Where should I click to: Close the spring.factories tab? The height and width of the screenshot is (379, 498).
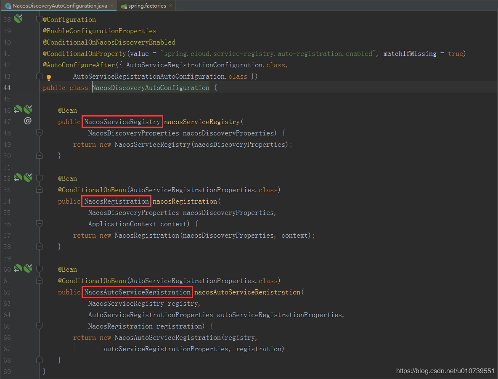170,6
